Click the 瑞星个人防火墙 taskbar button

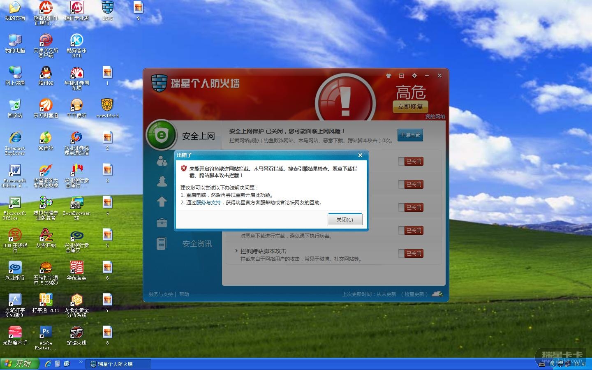click(119, 364)
